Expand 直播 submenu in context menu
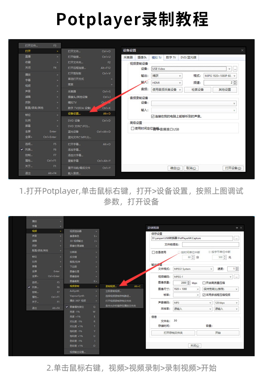Image resolution: width=264 pixels, height=391 pixels. coord(40,57)
